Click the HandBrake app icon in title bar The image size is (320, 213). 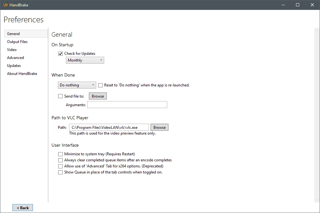(x=5, y=5)
